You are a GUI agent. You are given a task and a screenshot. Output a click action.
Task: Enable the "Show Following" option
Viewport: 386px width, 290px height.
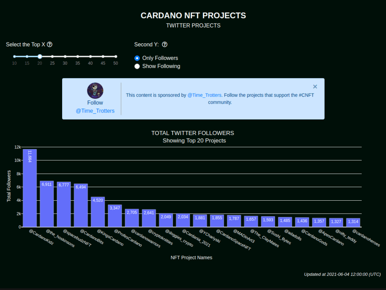click(137, 66)
